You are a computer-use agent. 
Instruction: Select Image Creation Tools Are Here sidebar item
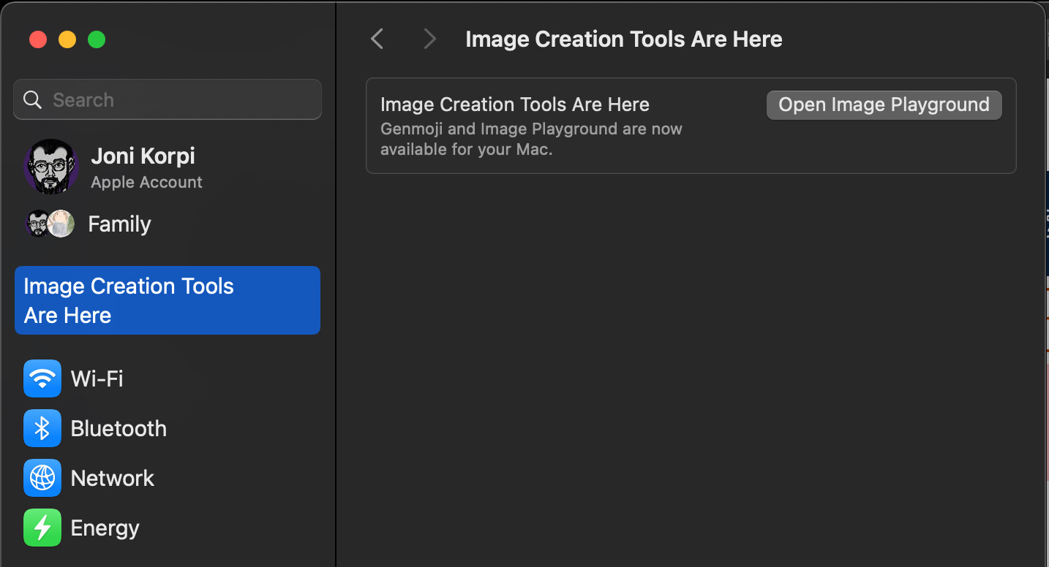pos(168,300)
